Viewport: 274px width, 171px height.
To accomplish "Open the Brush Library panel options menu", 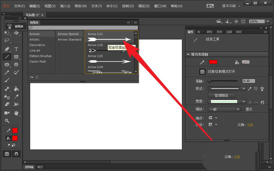I will coord(135,23).
